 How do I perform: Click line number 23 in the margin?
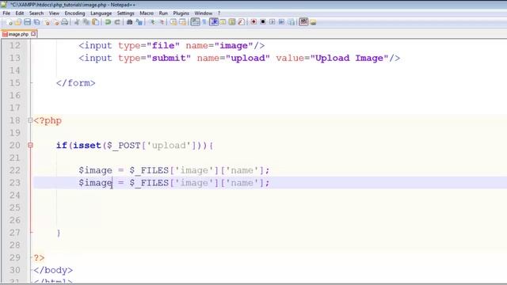click(x=14, y=183)
